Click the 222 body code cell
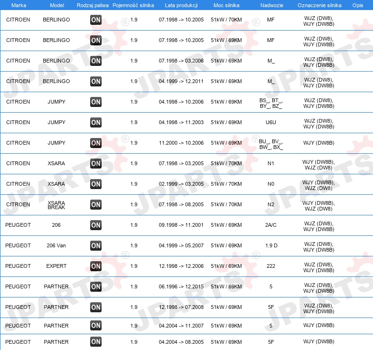Image resolution: width=373 pixels, height=350 pixels. [x=271, y=266]
